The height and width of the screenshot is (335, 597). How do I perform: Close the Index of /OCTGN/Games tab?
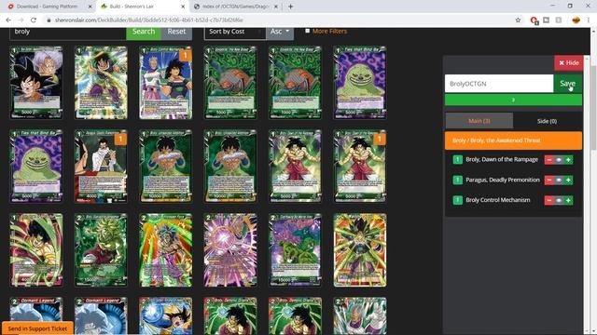tap(276, 7)
